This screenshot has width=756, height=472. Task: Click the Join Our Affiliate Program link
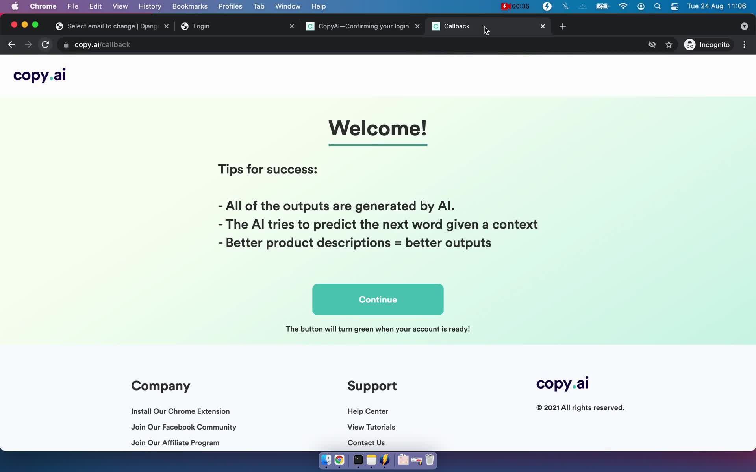point(175,442)
